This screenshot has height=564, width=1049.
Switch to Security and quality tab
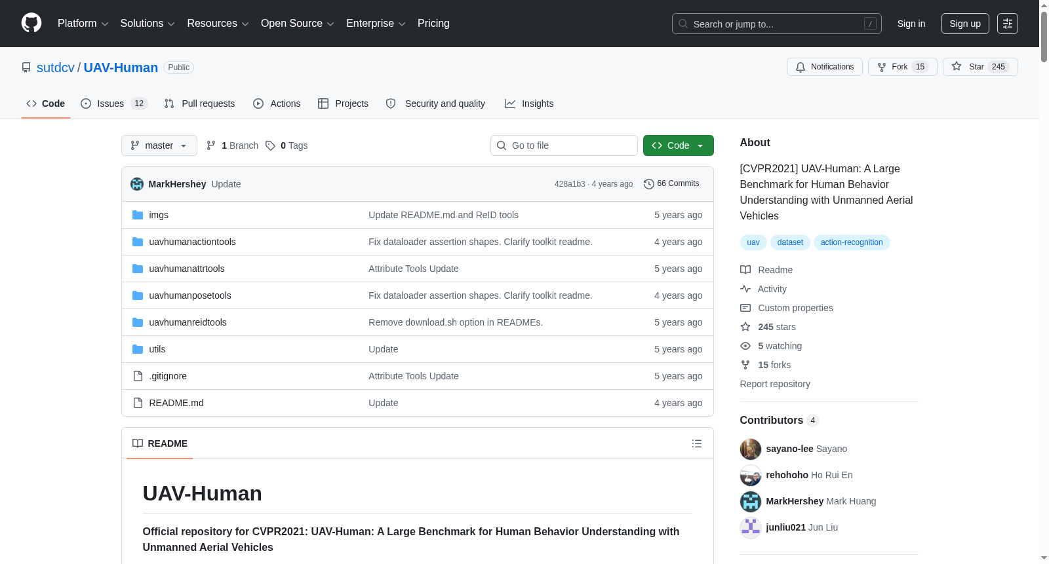(436, 103)
